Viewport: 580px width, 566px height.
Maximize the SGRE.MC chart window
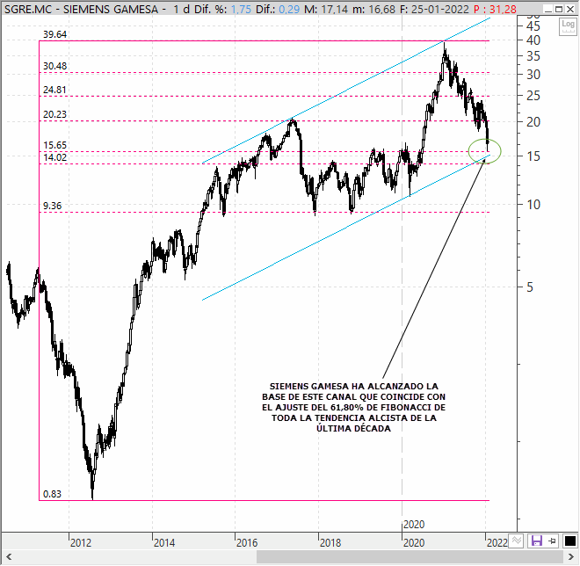coord(559,9)
